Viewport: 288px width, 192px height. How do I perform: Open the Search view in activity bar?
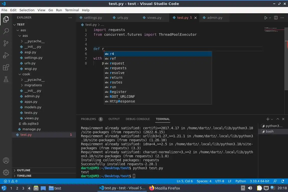(6, 31)
